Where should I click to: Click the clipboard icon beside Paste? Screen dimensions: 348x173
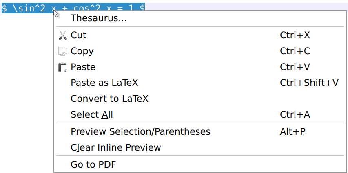pyautogui.click(x=62, y=67)
